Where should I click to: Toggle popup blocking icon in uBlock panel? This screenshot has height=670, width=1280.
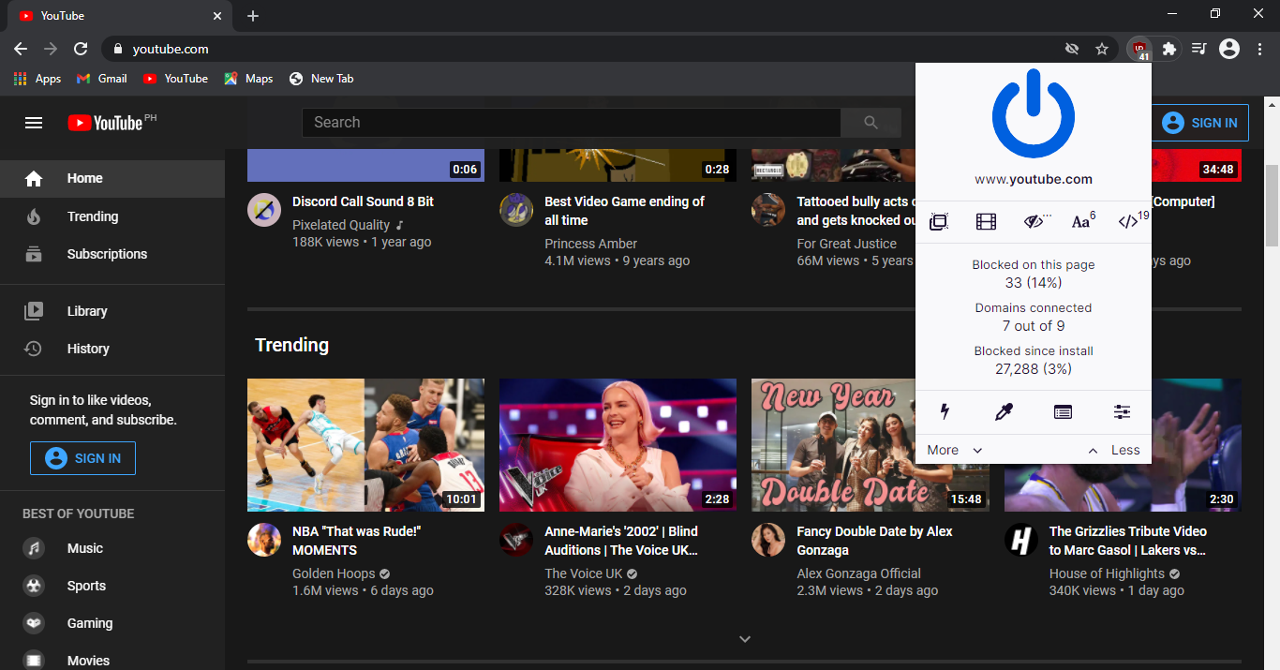[x=938, y=222]
